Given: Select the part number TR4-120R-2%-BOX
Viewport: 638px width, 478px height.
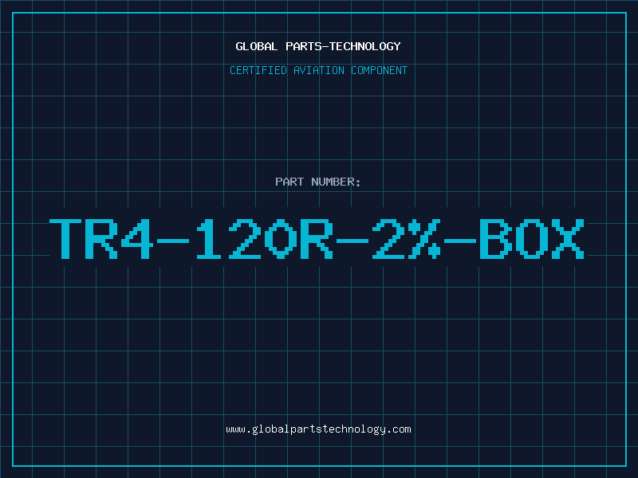Looking at the screenshot, I should pos(317,238).
